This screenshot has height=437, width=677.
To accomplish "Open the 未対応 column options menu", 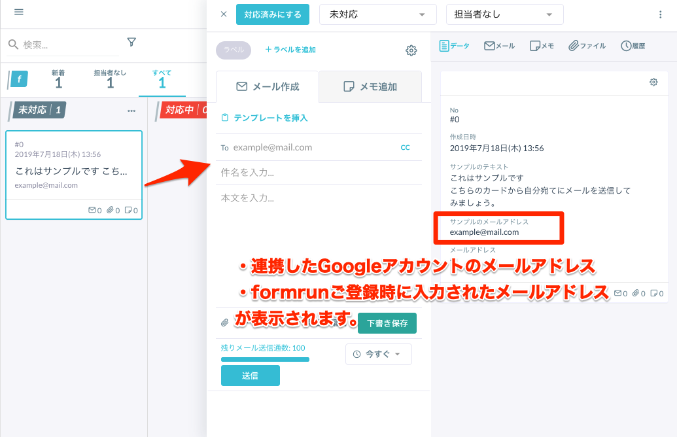I will [131, 111].
